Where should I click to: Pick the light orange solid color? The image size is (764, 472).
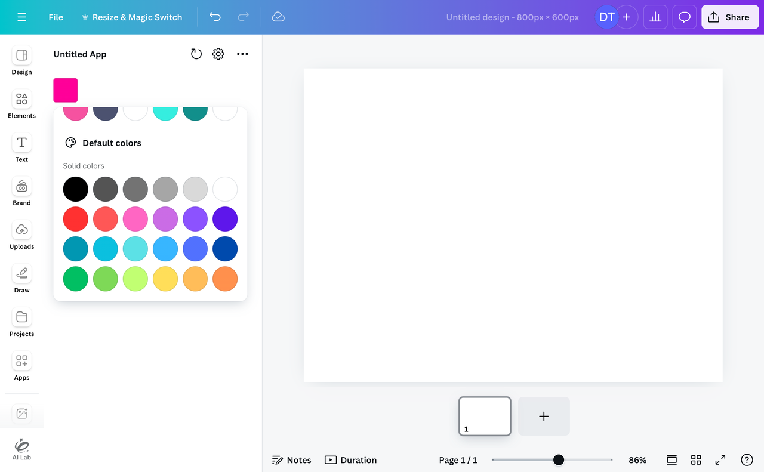195,279
